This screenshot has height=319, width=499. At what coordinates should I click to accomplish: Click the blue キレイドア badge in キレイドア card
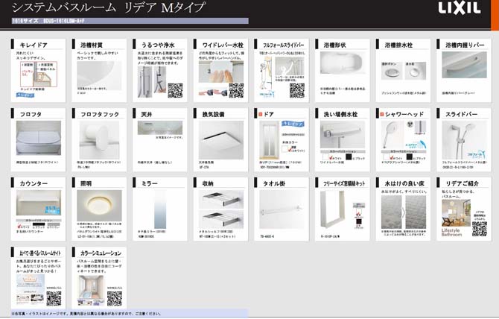pos(25,95)
